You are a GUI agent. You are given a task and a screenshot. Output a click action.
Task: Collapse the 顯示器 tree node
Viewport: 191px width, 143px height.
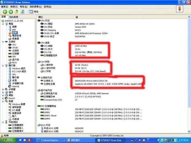tap(3, 65)
